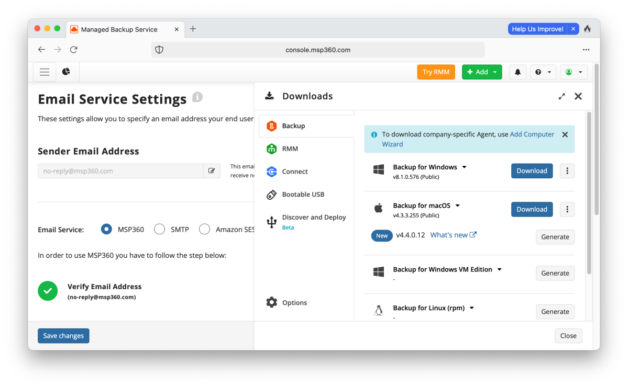Image resolution: width=628 pixels, height=387 pixels.
Task: Click Close button at panel bottom
Action: [x=568, y=336]
